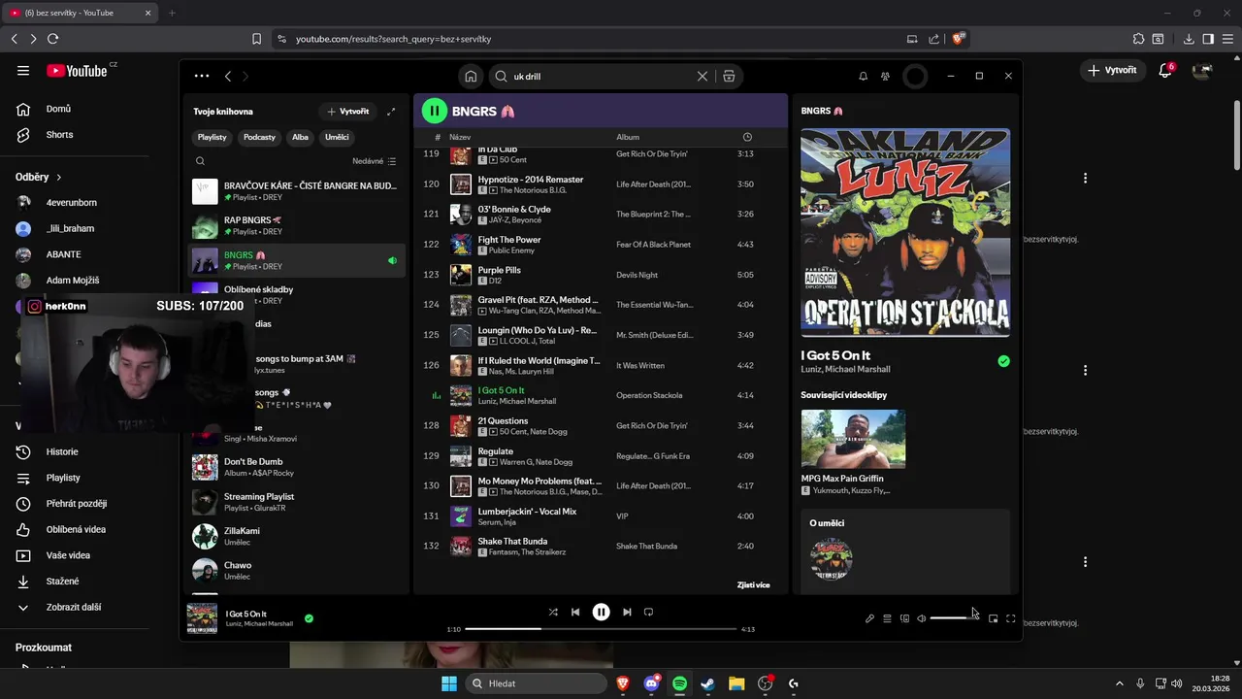Click Vytvořit button on YouTube
Image resolution: width=1242 pixels, height=699 pixels.
[1112, 70]
